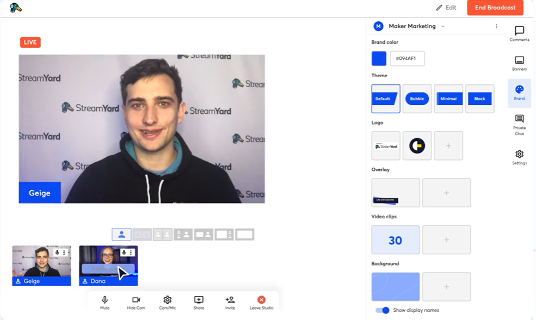Click the microphone icon on Geige's thumbnail
The width and height of the screenshot is (536, 320).
click(x=57, y=253)
